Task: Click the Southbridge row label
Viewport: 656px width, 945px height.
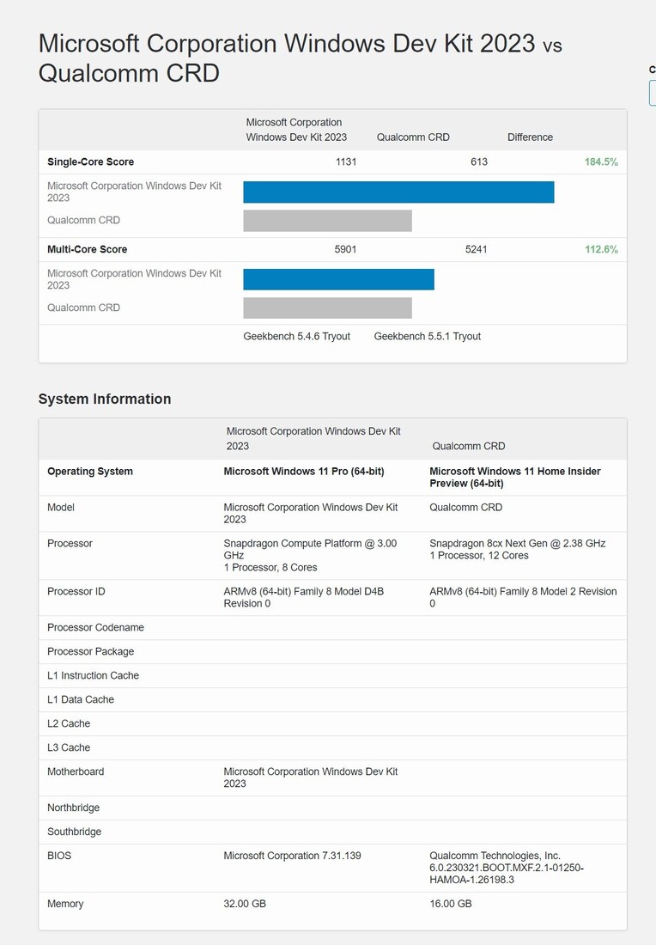Action: coord(74,832)
